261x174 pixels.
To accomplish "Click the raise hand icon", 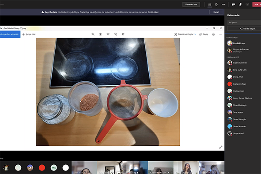I will (x=216, y=4).
